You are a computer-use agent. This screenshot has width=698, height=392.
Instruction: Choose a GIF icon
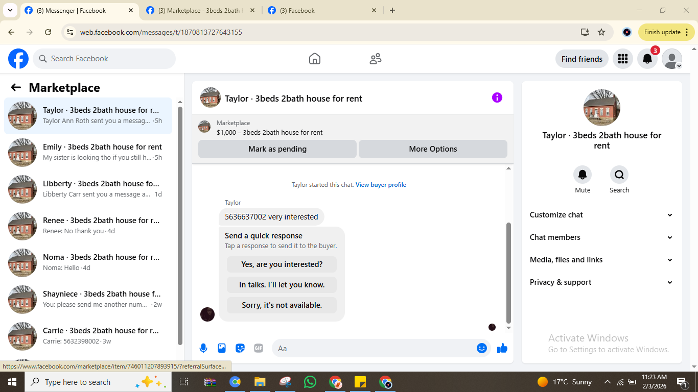coord(259,348)
